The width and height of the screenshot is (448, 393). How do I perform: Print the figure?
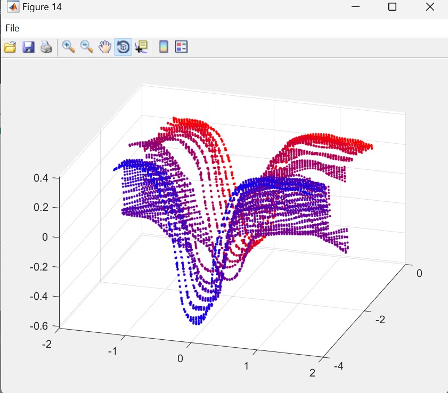(46, 47)
